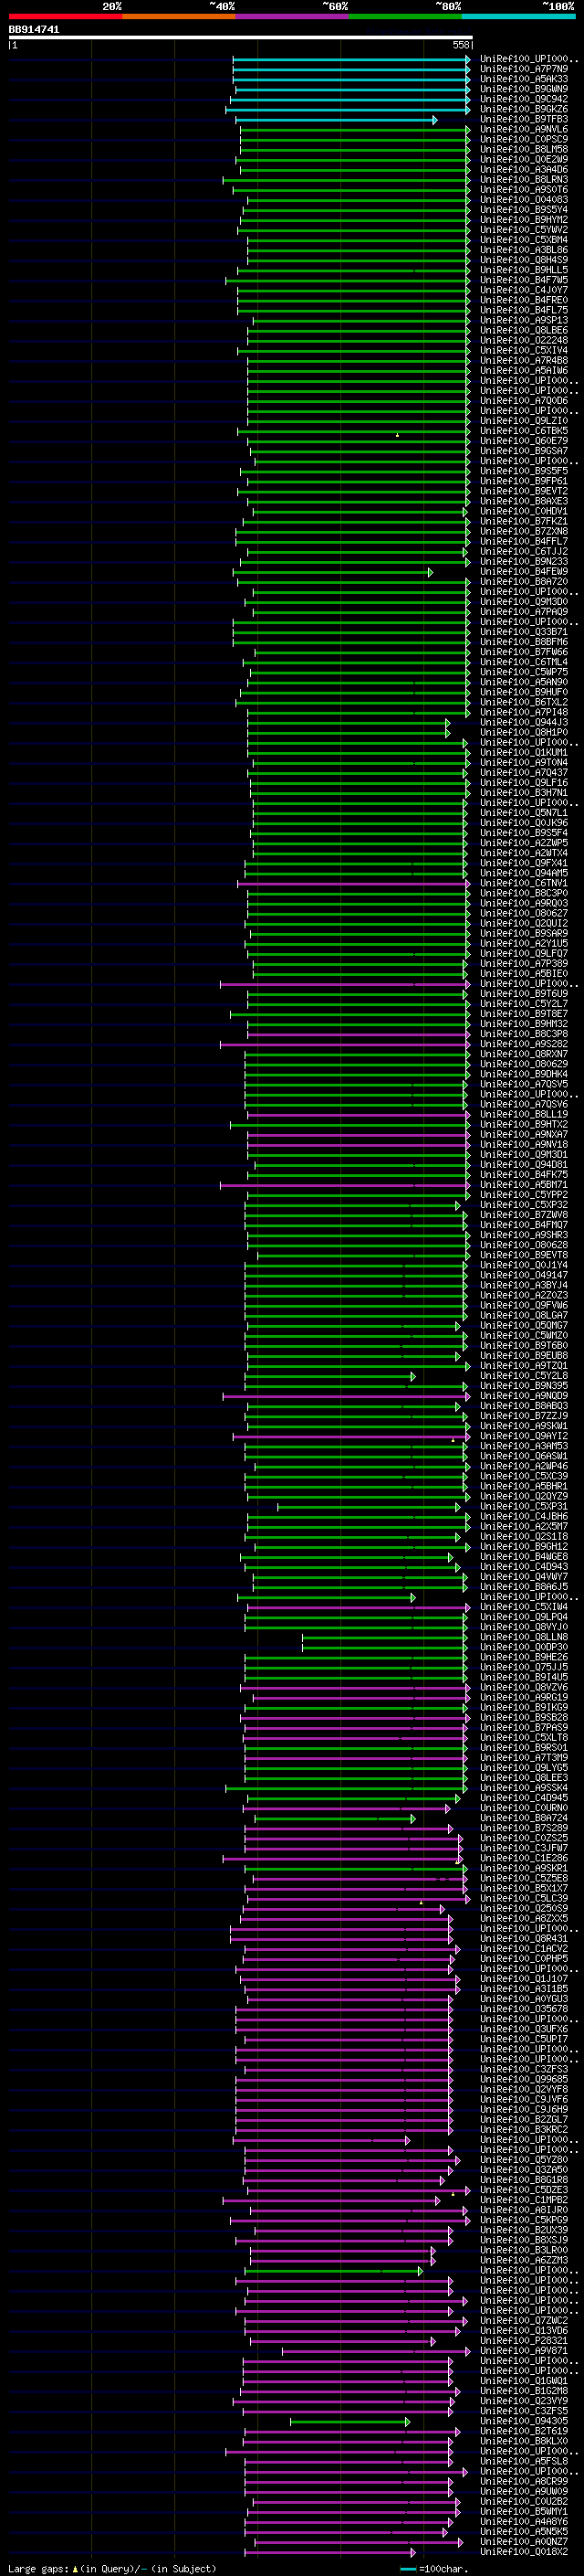
Task: Open hit UniRef100_Q8H4S9
Action: (x=524, y=259)
